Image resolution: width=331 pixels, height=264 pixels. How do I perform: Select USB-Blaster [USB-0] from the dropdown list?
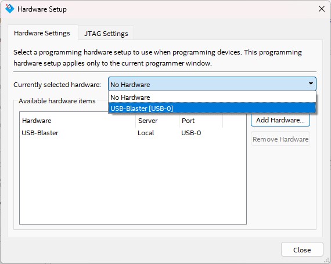pyautogui.click(x=212, y=108)
